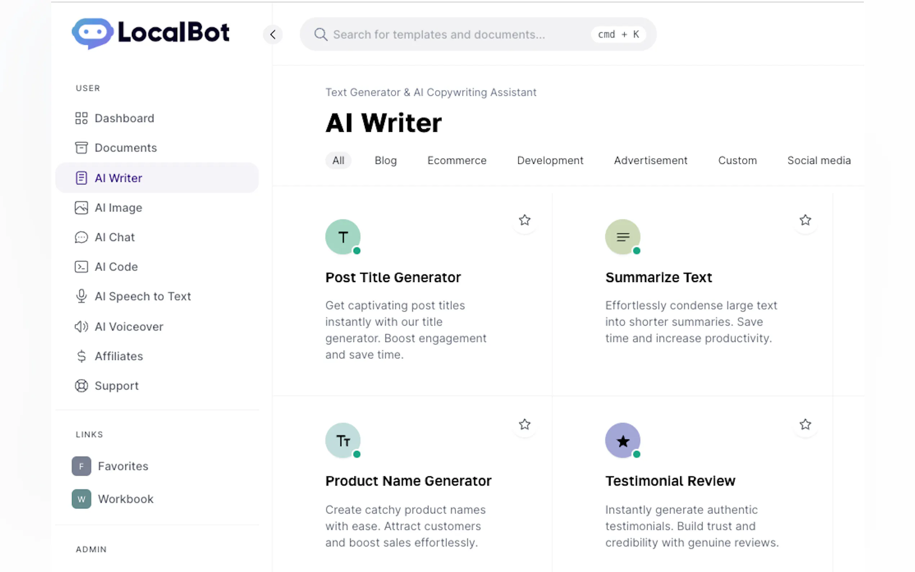Switch to the Blog category tab
Screen dimensions: 915x572
click(385, 160)
